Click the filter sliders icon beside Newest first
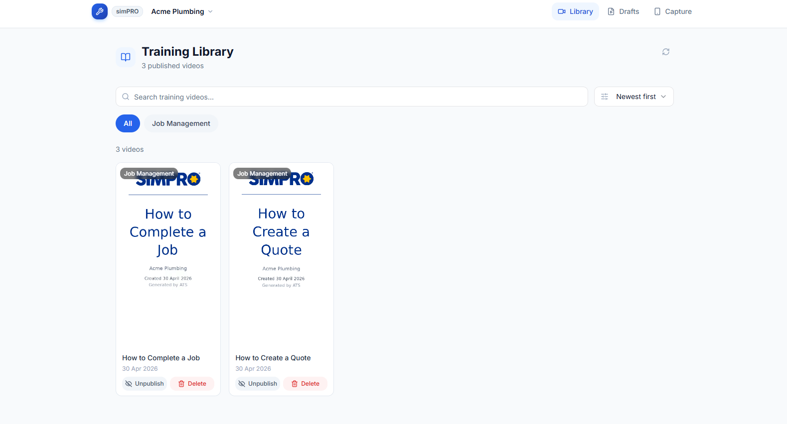The image size is (787, 424). pos(605,97)
